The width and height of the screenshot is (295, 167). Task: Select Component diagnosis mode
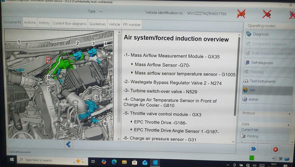coord(269,44)
